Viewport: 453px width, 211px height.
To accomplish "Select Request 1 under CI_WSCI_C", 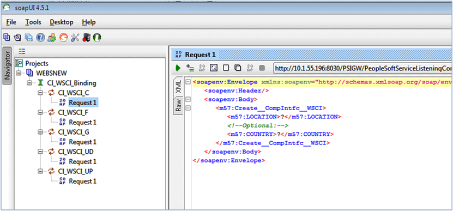I will click(x=83, y=103).
